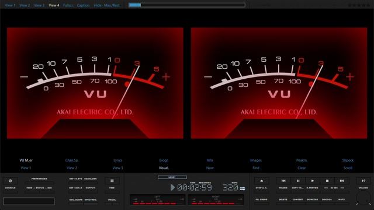Click the empty search input box
Image resolution: width=374 pixels, height=210 pixels.
coord(29,201)
